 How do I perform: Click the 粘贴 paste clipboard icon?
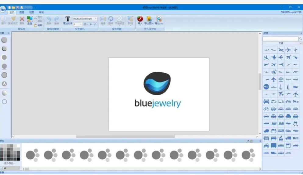click(x=36, y=25)
